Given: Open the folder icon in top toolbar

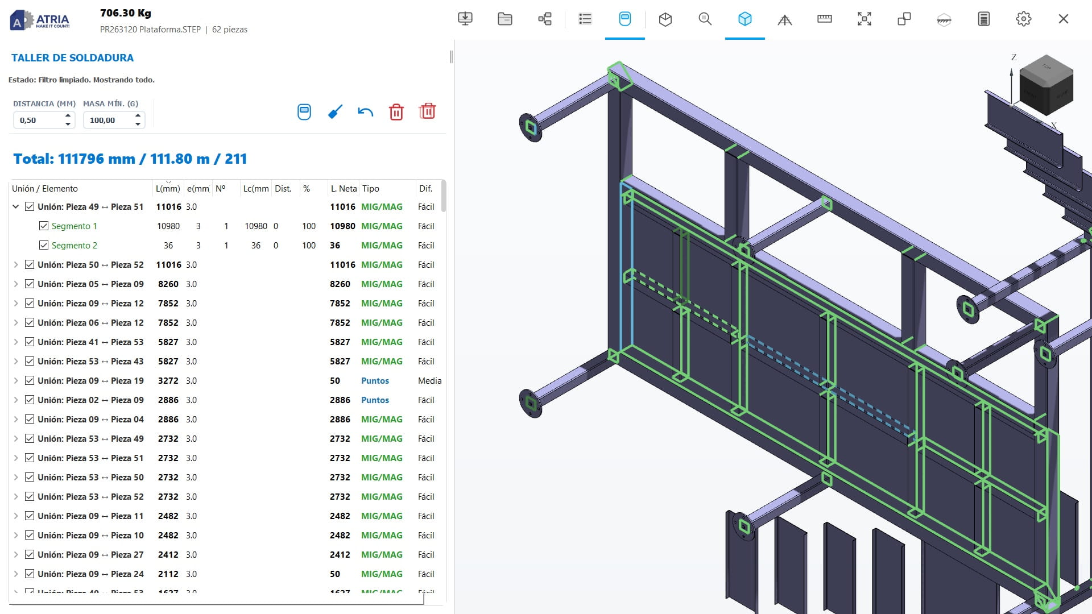Looking at the screenshot, I should click(x=504, y=19).
